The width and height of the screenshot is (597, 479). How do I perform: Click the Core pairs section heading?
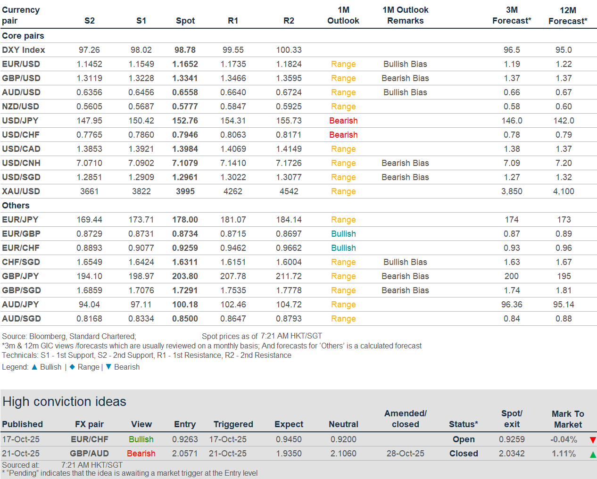coord(23,36)
